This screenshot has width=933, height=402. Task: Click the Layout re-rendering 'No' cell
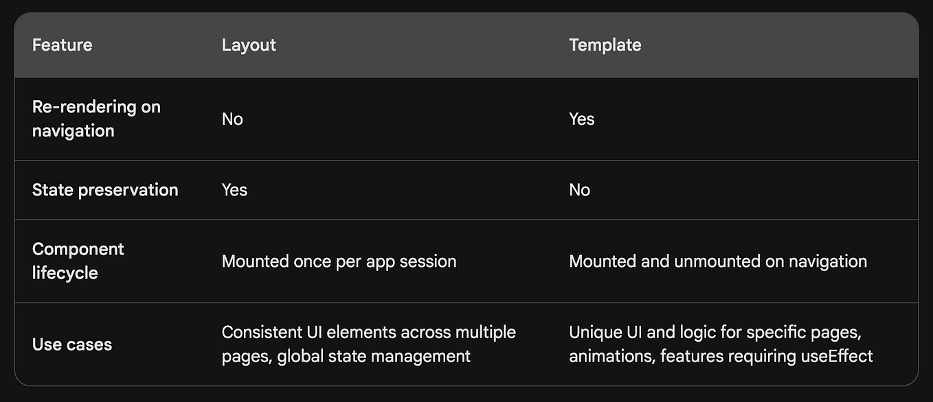coord(232,119)
